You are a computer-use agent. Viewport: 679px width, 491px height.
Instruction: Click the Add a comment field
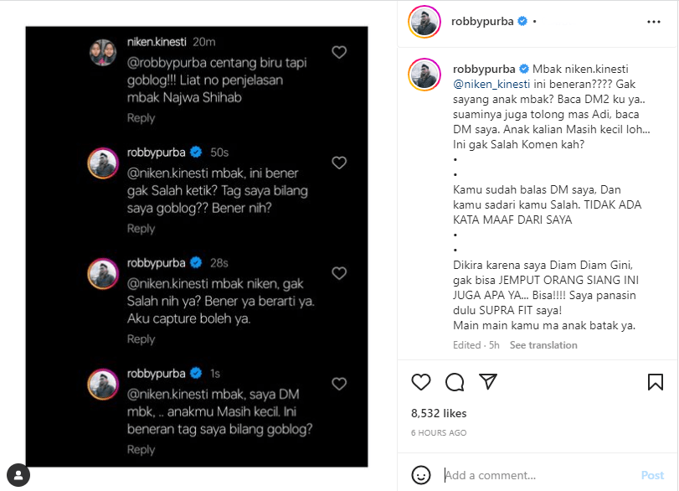537,475
